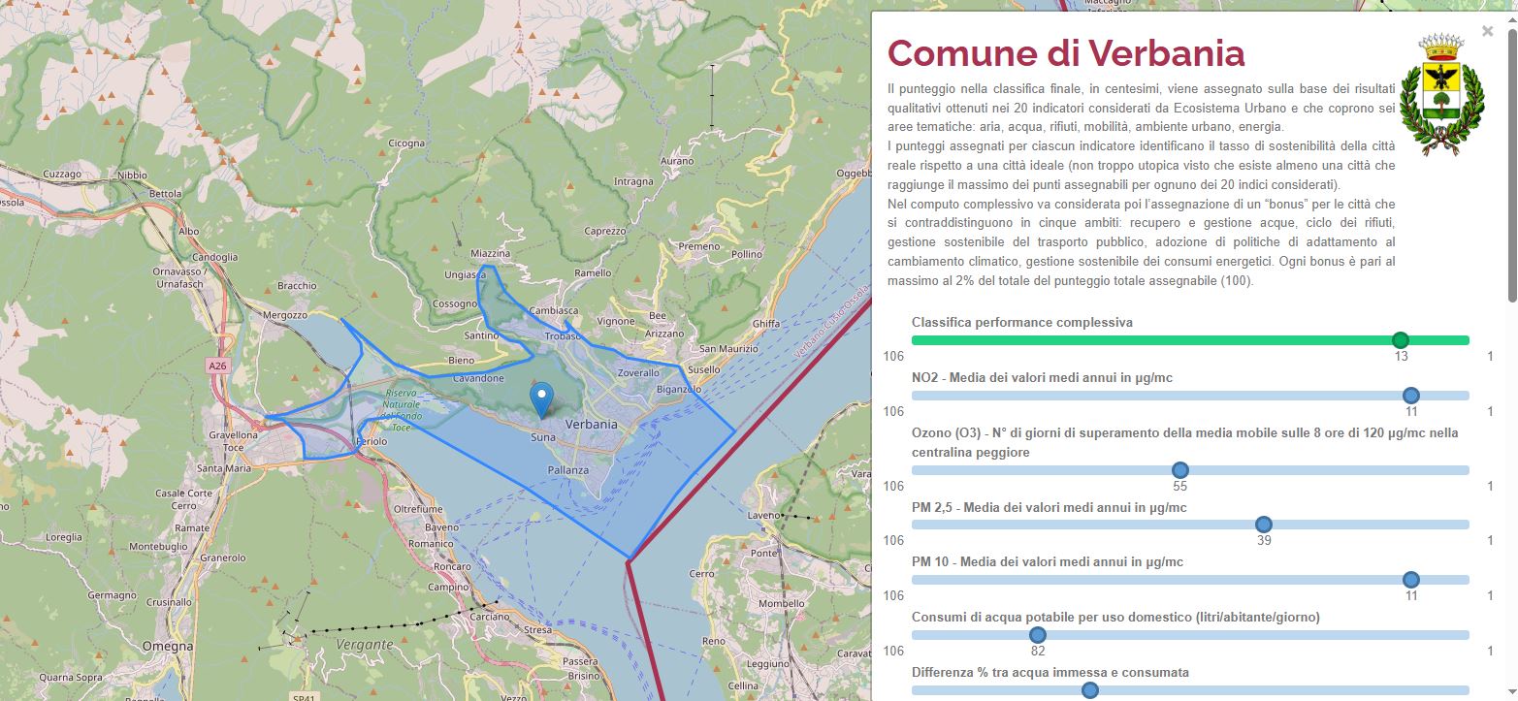Click the 'Mergozzo' label on the map
This screenshot has width=1518, height=701.
[x=285, y=315]
